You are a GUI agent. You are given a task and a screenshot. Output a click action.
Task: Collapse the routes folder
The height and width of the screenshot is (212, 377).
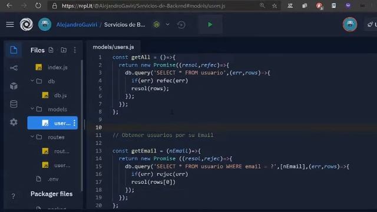click(32, 137)
